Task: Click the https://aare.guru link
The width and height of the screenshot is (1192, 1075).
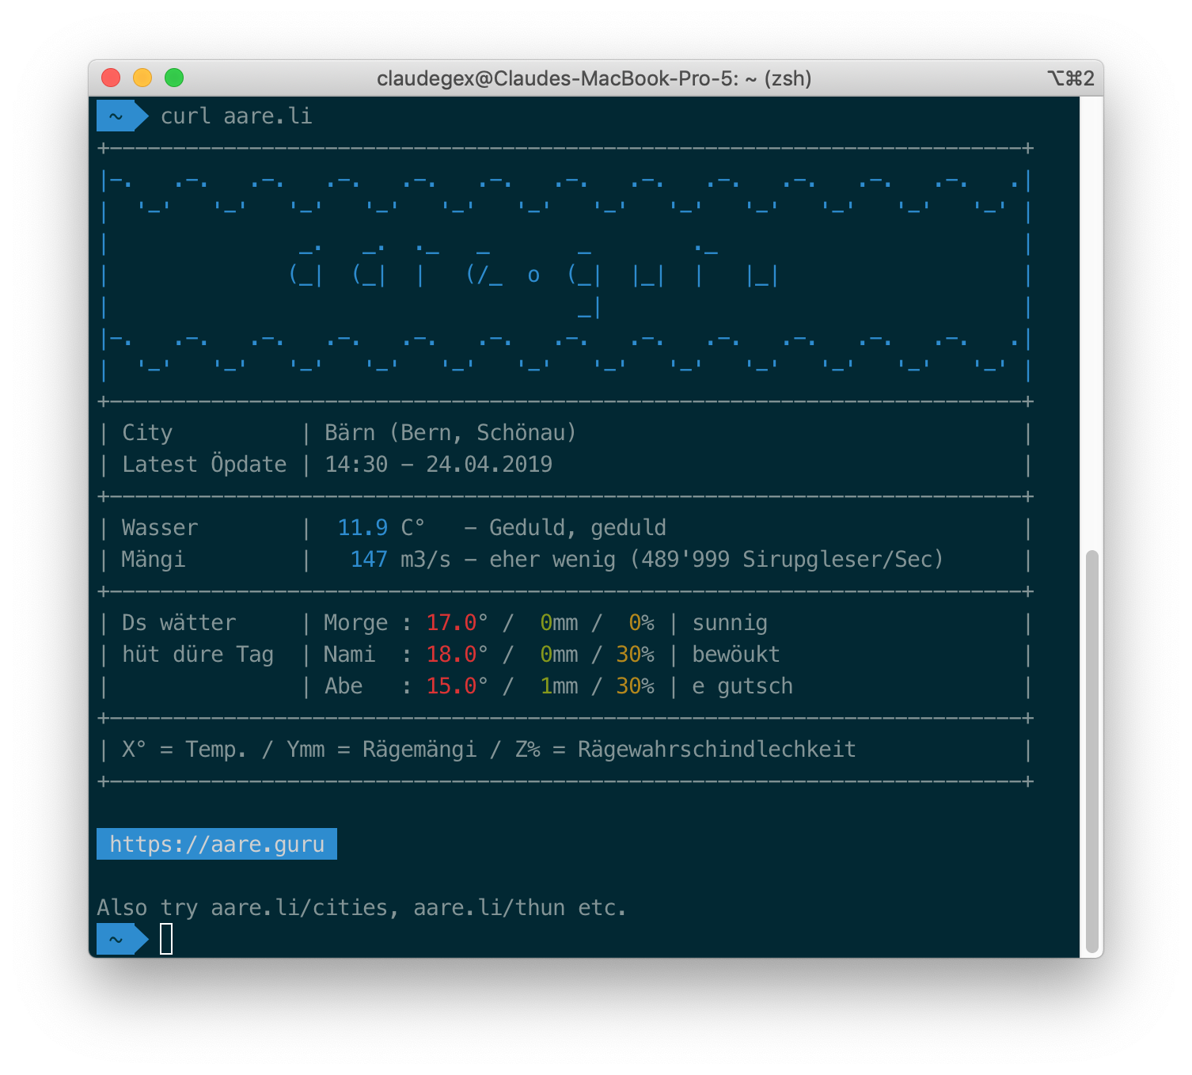Action: (x=217, y=844)
